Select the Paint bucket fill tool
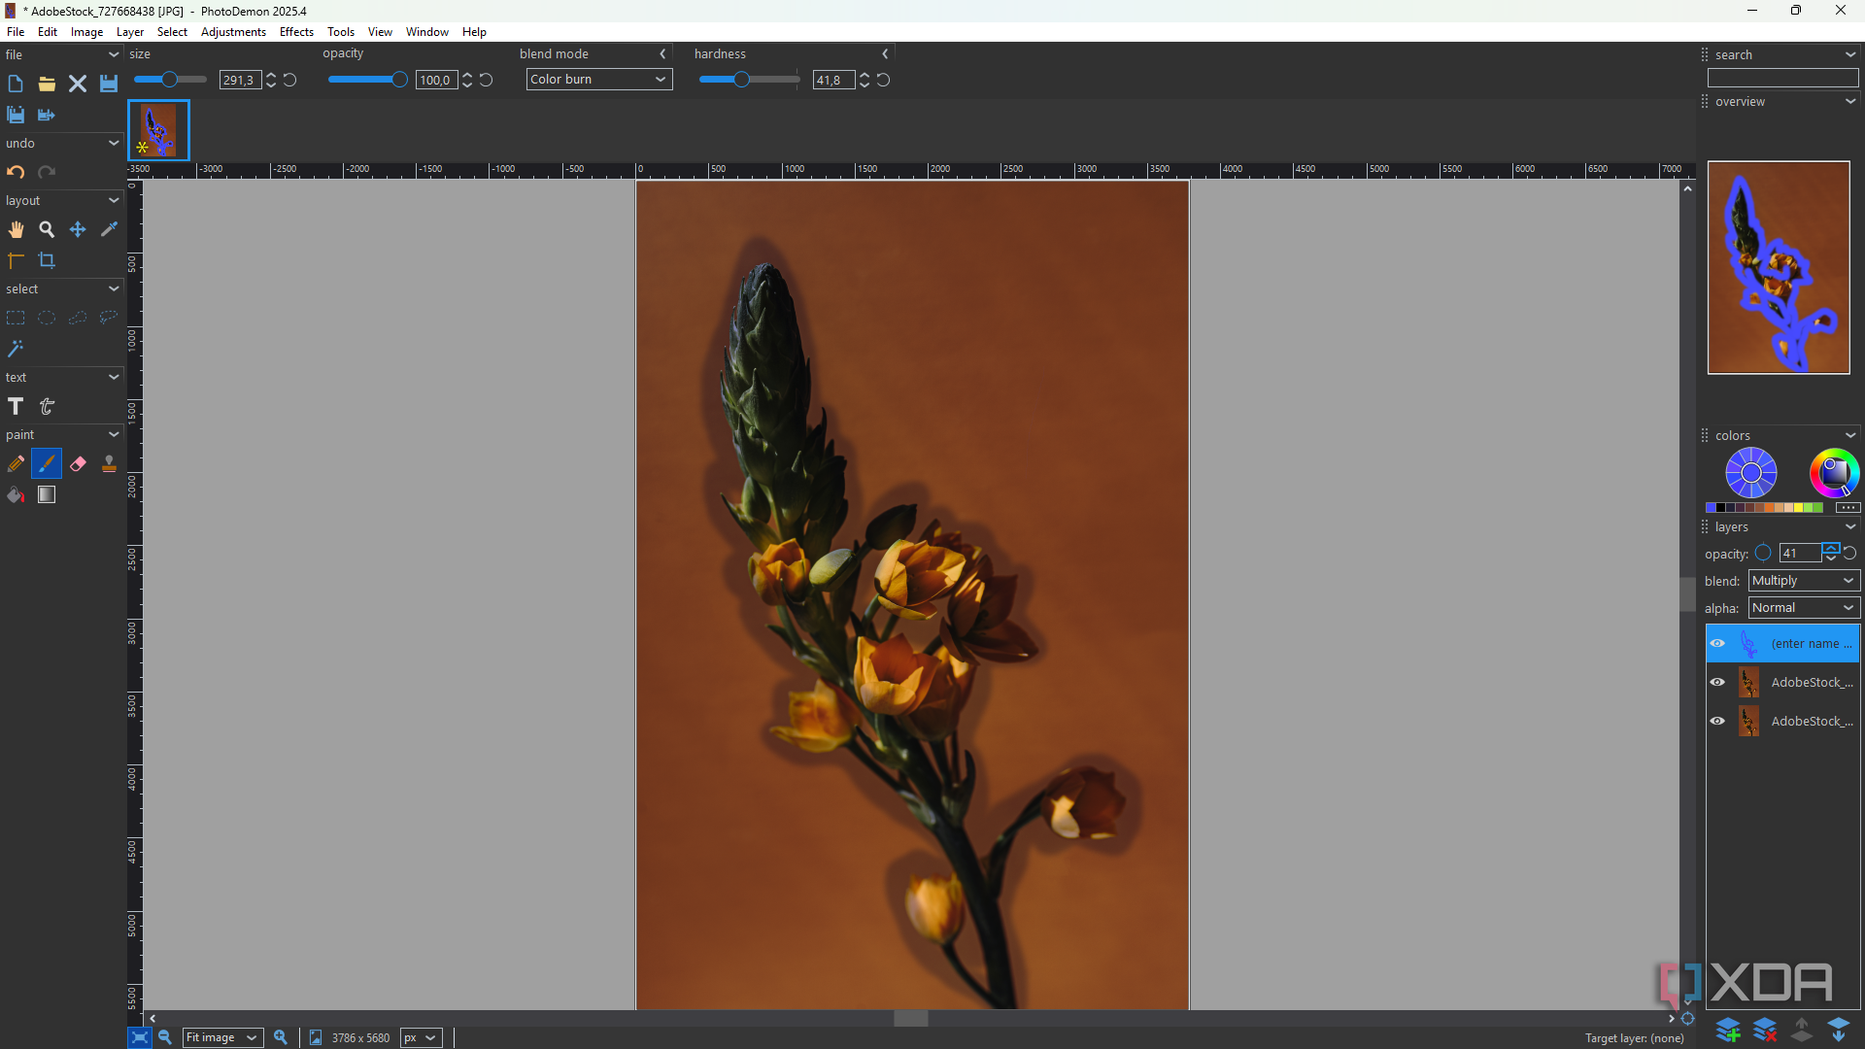Image resolution: width=1865 pixels, height=1049 pixels. tap(16, 495)
